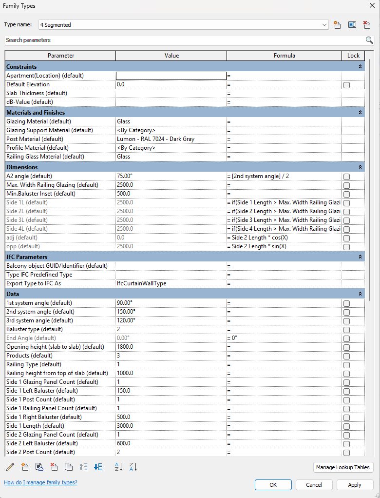
Task: Select Balcony object GUID/Identifier parameter
Action: 60,266
